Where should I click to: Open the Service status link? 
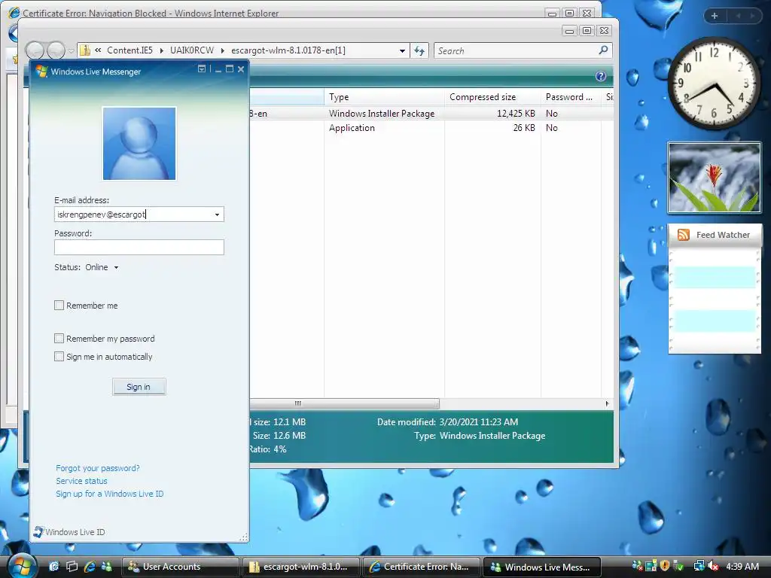(x=81, y=481)
